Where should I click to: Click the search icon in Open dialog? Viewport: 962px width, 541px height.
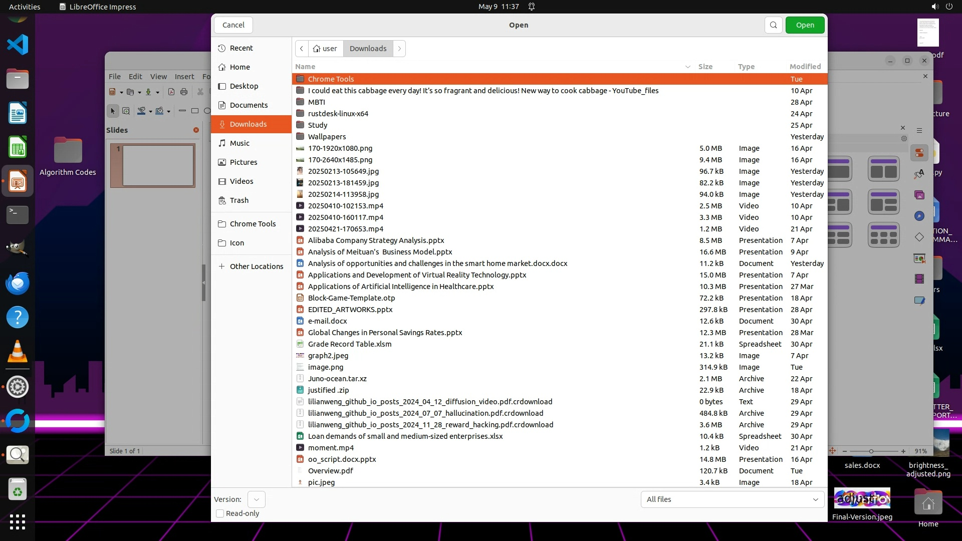point(773,25)
